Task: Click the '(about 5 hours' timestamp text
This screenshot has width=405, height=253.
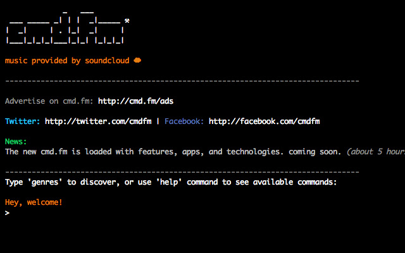Action: pyautogui.click(x=376, y=152)
